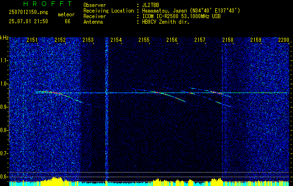Click time marker 2158

[x=228, y=40]
